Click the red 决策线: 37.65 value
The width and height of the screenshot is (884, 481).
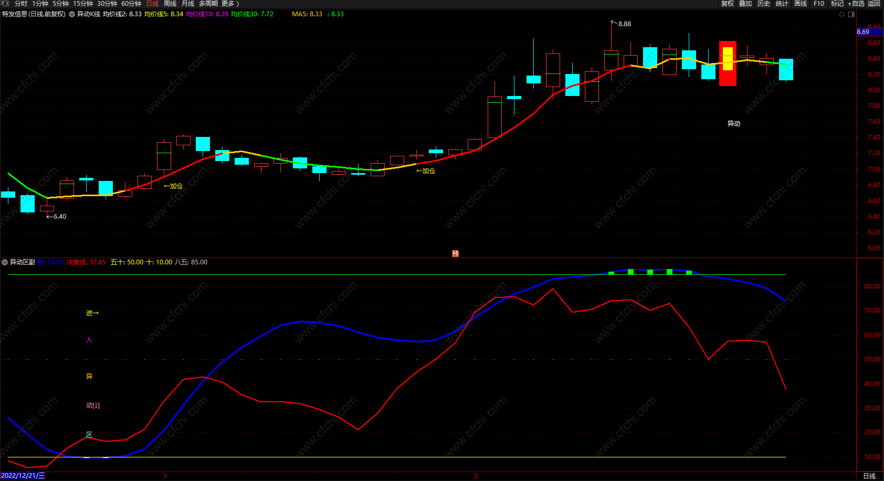tap(86, 262)
